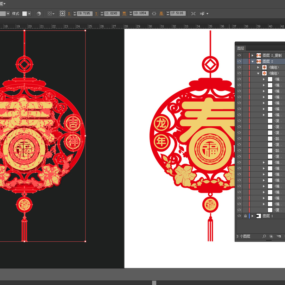
Task: Click the reference point grid locator
Action: tap(62, 13)
